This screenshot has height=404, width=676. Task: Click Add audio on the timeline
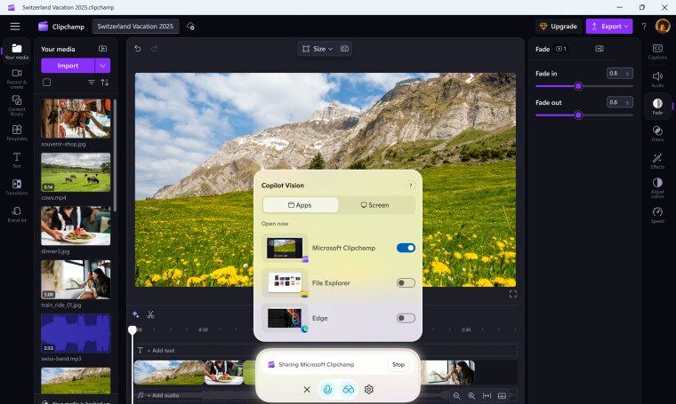(163, 395)
